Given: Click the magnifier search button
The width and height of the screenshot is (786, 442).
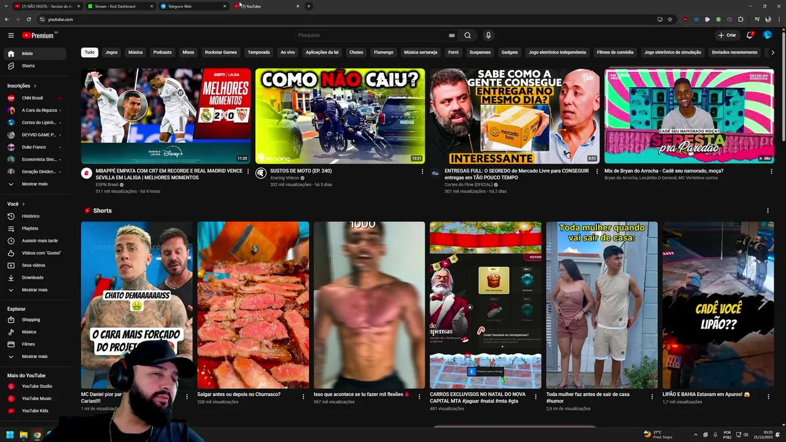Looking at the screenshot, I should [x=467, y=35].
